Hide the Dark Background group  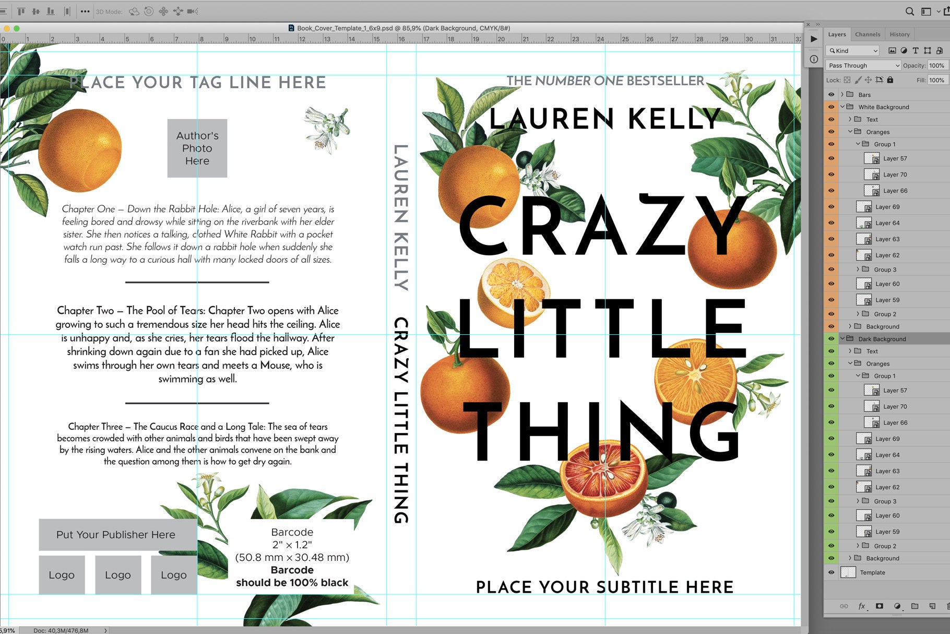pyautogui.click(x=832, y=338)
